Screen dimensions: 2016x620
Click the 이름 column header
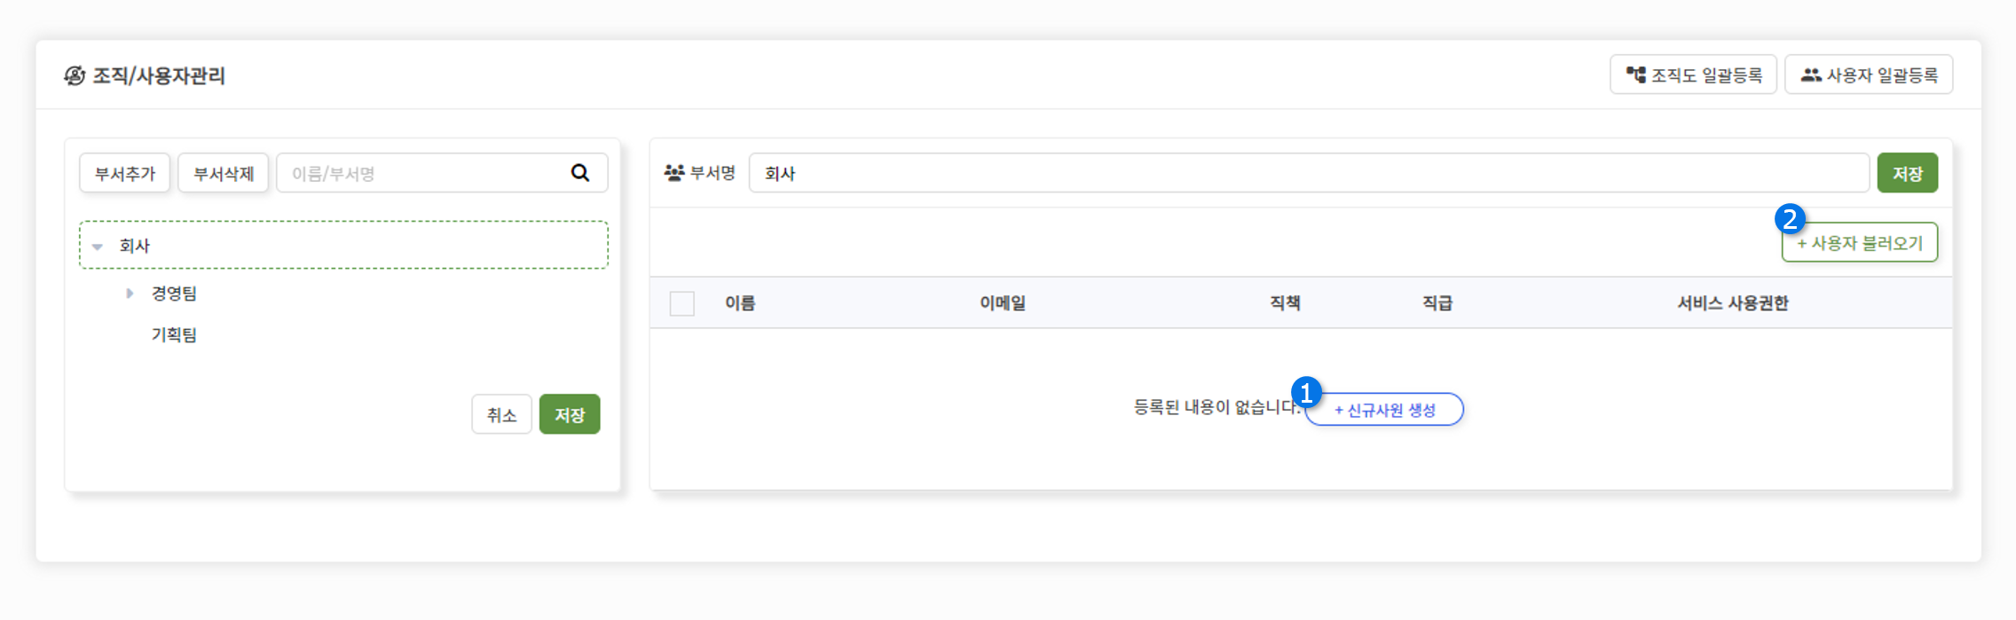click(x=740, y=303)
